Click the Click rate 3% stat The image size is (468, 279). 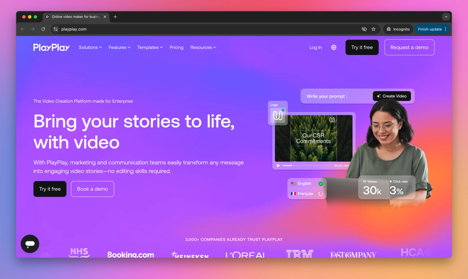(x=399, y=188)
